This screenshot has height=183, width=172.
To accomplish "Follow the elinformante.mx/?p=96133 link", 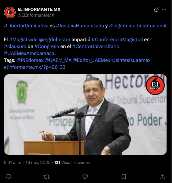I will (x=35, y=67).
